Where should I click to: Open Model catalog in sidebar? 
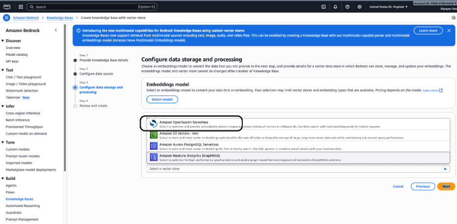coord(17,55)
